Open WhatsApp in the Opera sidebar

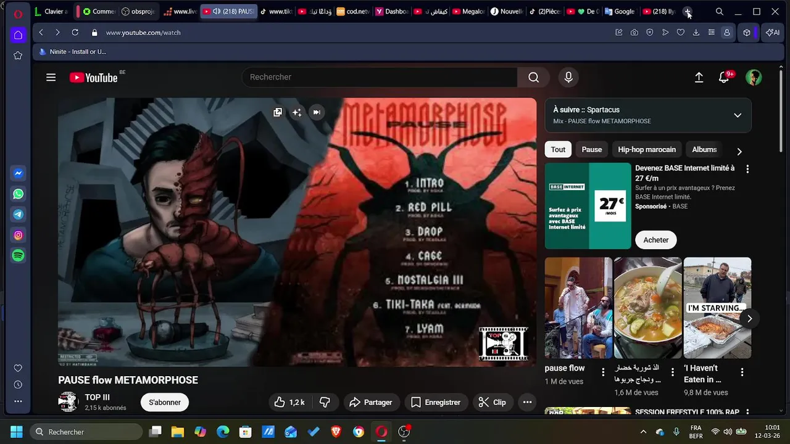click(18, 194)
